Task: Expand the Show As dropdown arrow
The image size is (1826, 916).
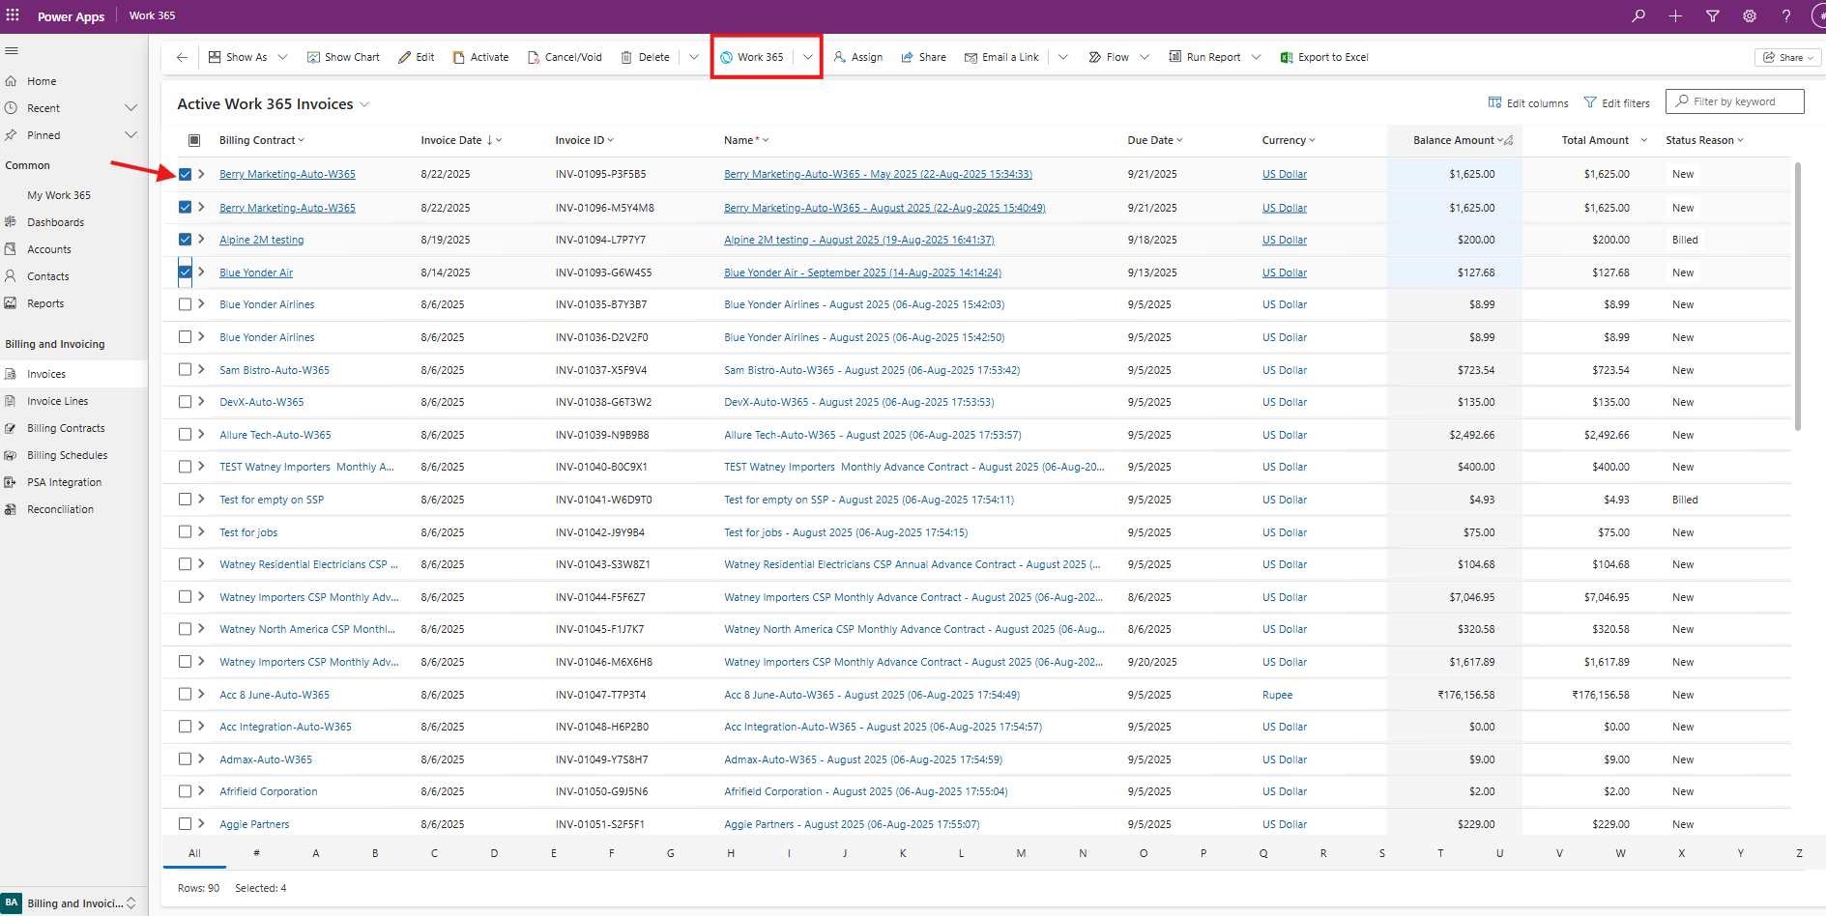Action: pyautogui.click(x=282, y=57)
